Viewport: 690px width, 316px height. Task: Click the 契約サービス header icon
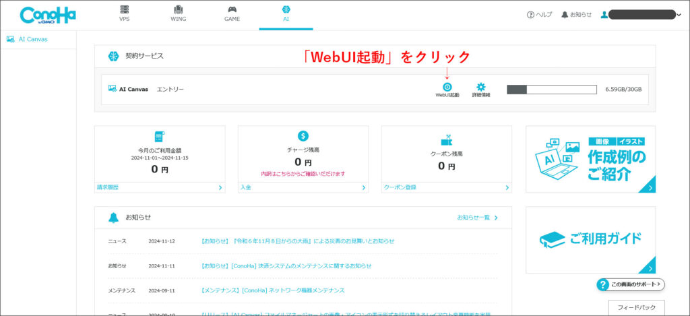(x=113, y=57)
